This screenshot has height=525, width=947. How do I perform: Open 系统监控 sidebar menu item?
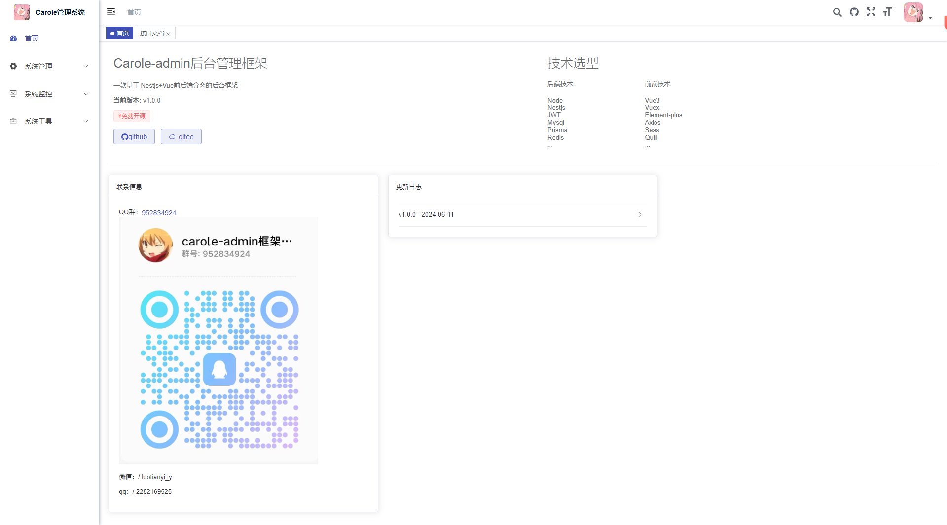pos(49,94)
